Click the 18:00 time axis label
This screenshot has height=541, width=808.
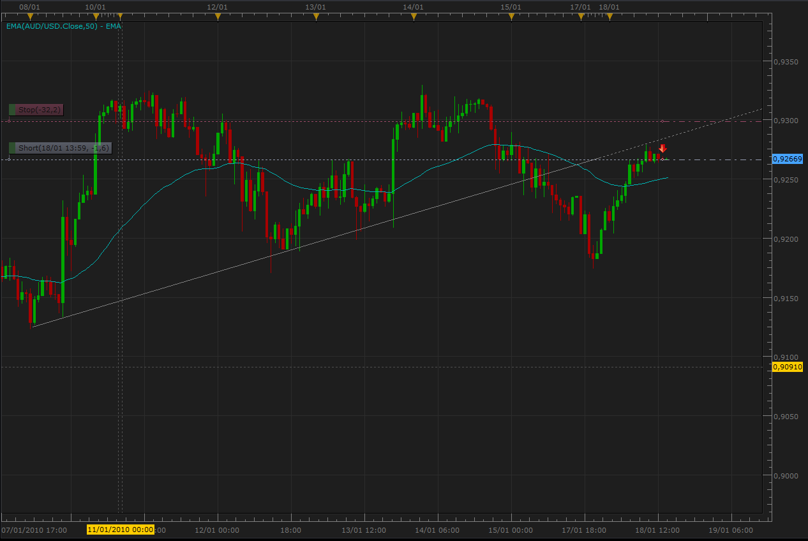coord(291,530)
